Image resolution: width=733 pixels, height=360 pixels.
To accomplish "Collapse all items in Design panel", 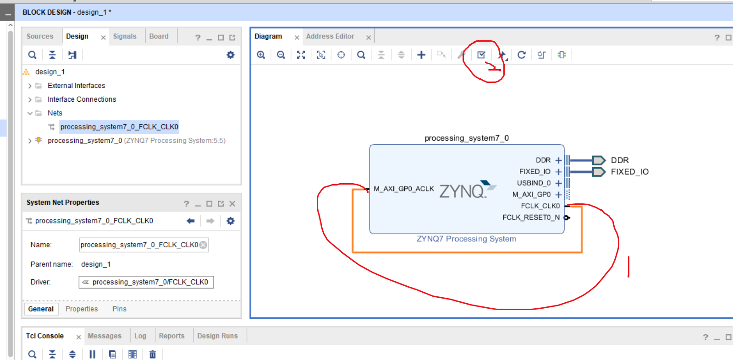I will [52, 55].
